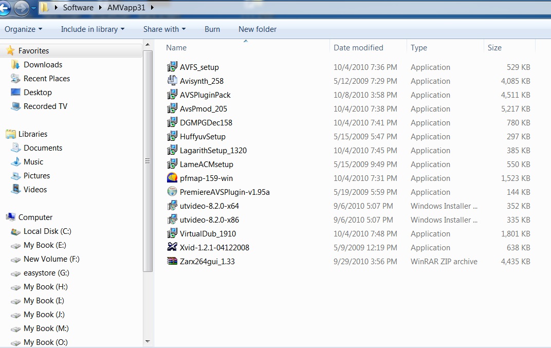Image resolution: width=551 pixels, height=348 pixels.
Task: Click the navigation pane scrollbar thumb
Action: (148, 161)
